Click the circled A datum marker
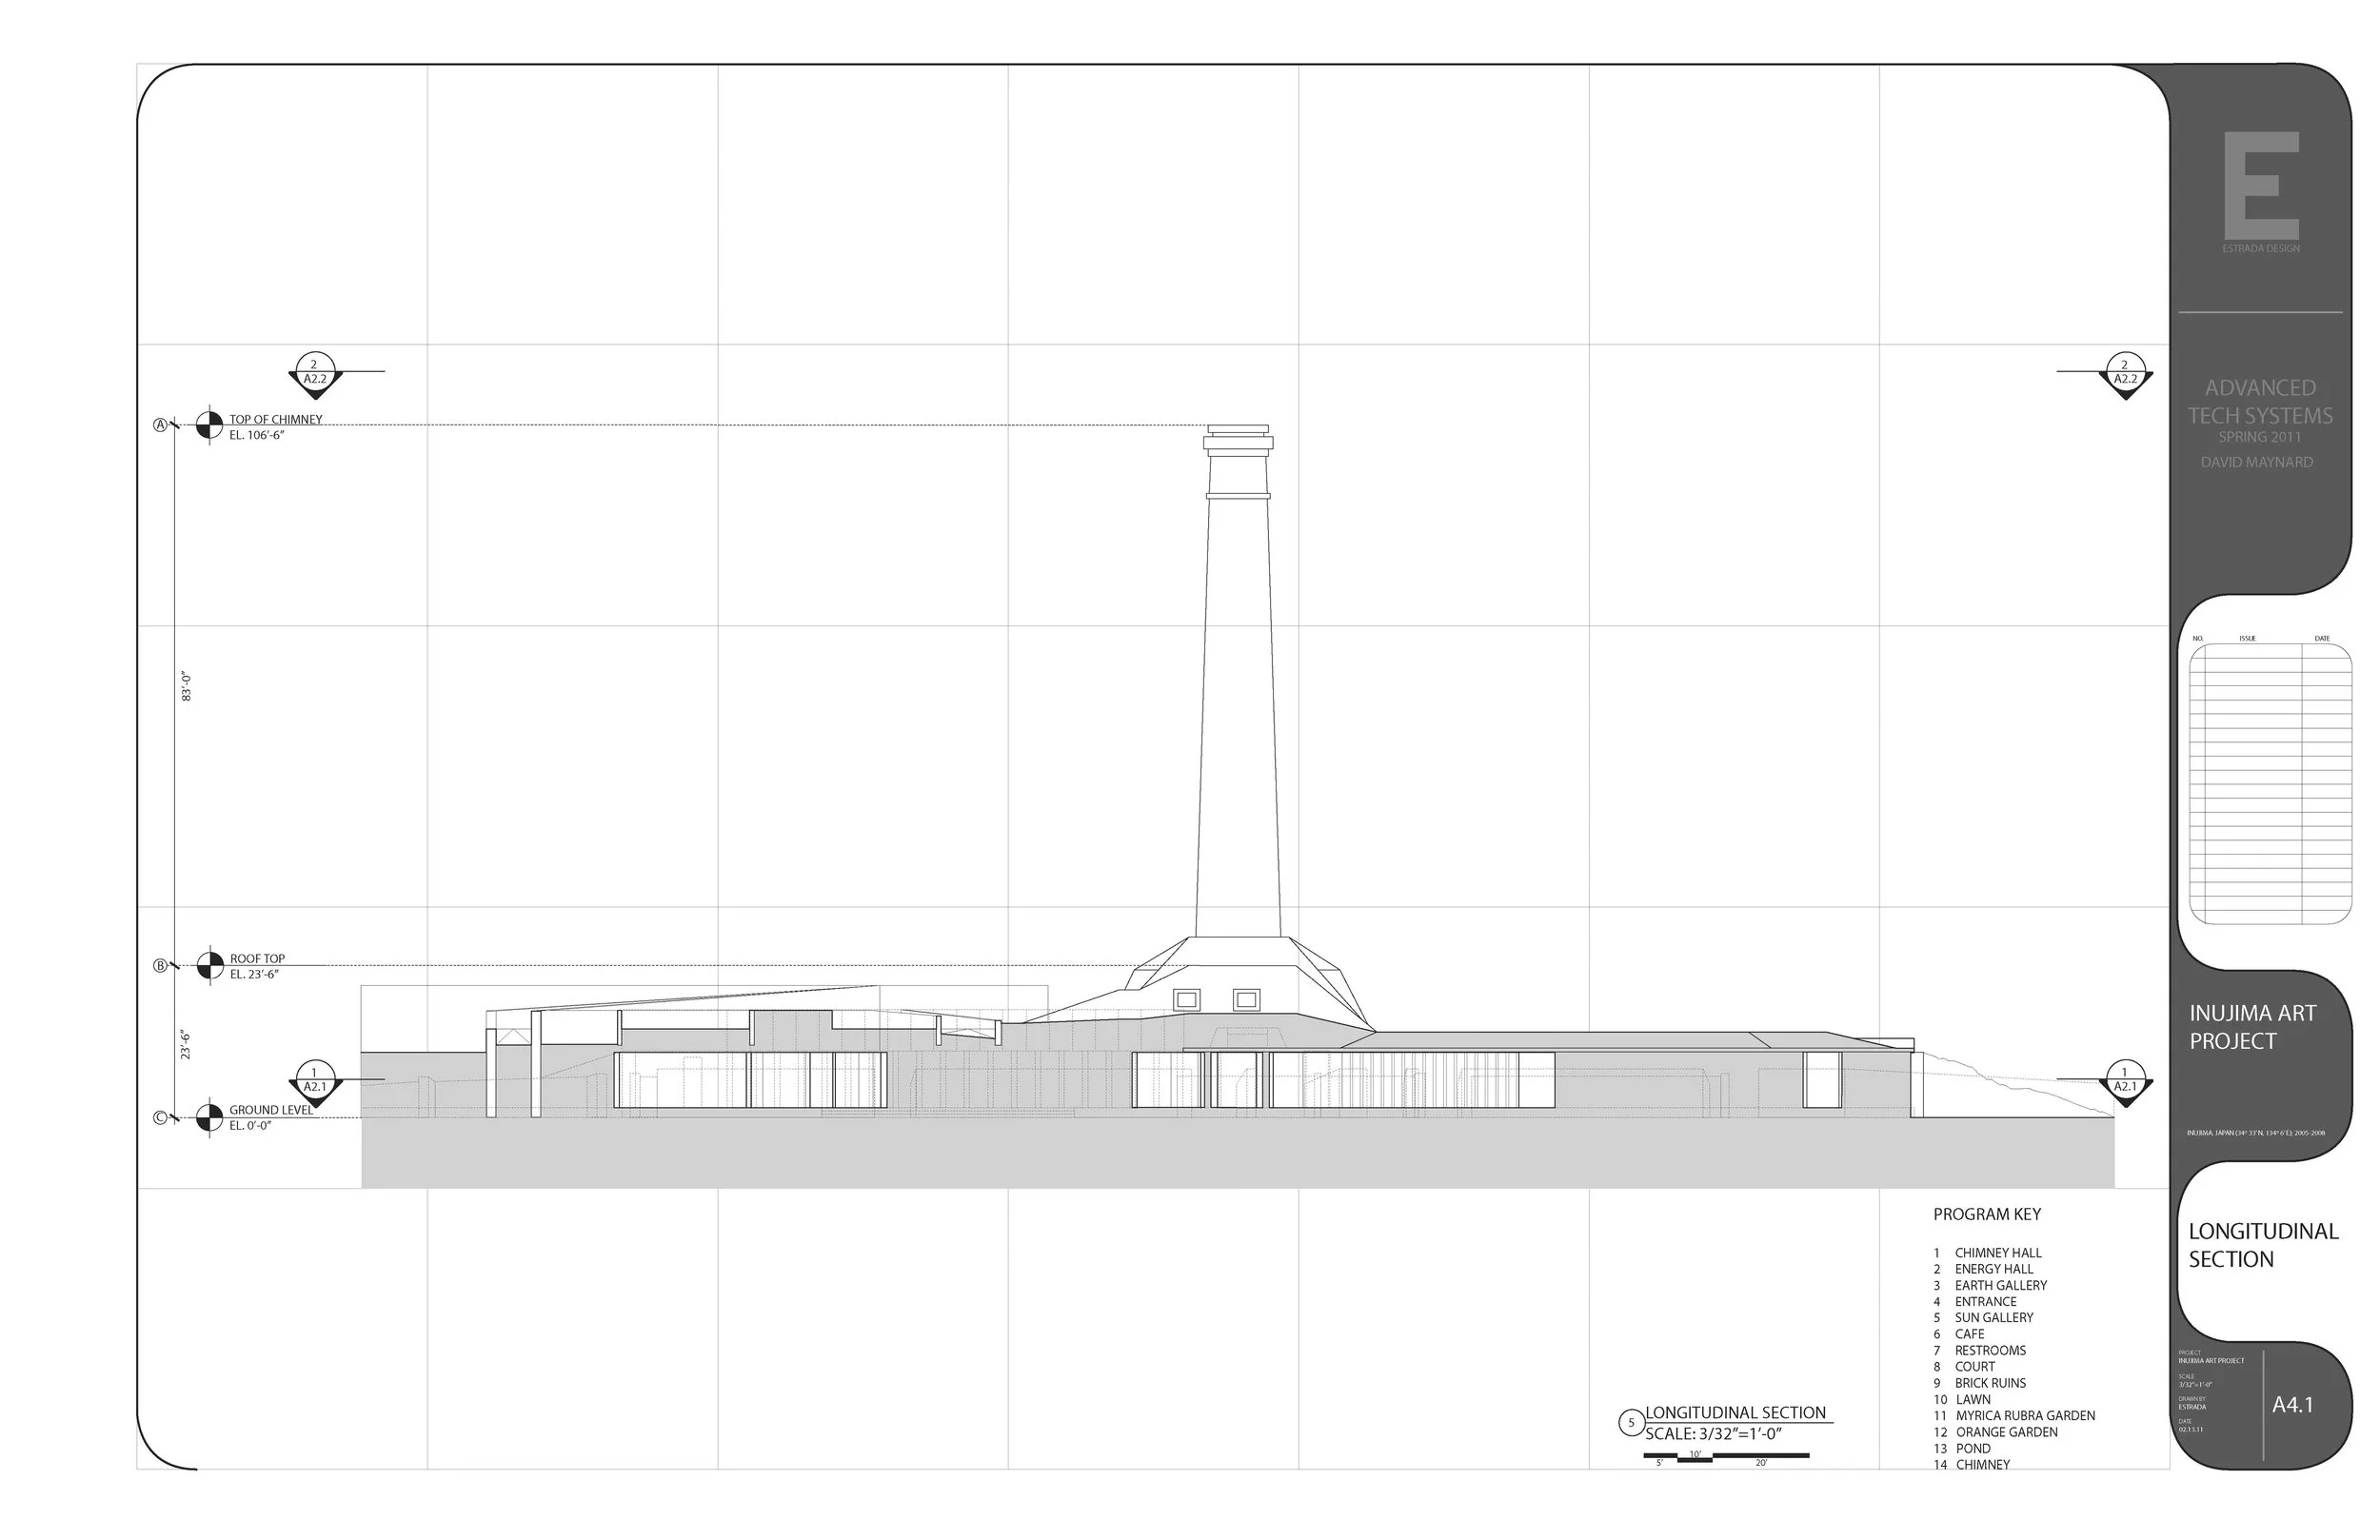The height and width of the screenshot is (1540, 2380). coord(159,425)
